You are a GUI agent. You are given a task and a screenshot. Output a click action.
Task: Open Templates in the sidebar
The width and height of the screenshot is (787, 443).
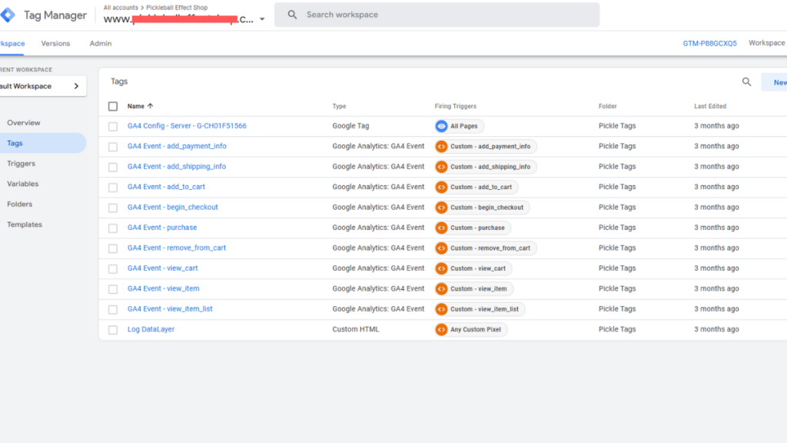point(25,225)
